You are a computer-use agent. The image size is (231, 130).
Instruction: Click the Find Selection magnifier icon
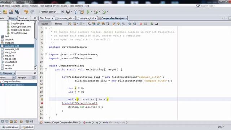pyautogui.click(x=89, y=24)
